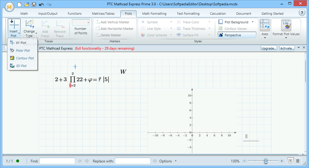Open the Plot Background dropdown

[253, 22]
